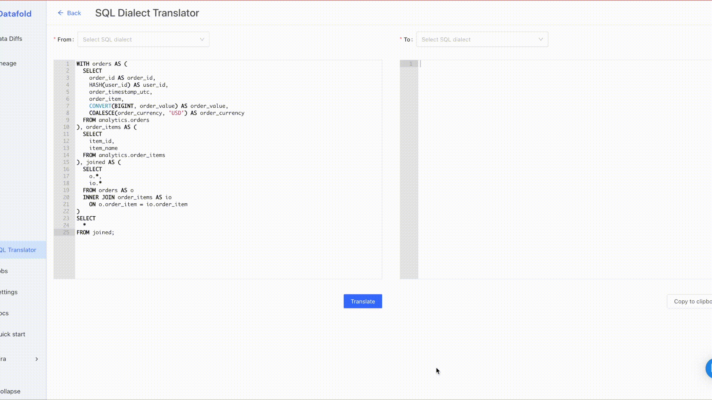Open the To SQL dialect dropdown

coord(482,40)
